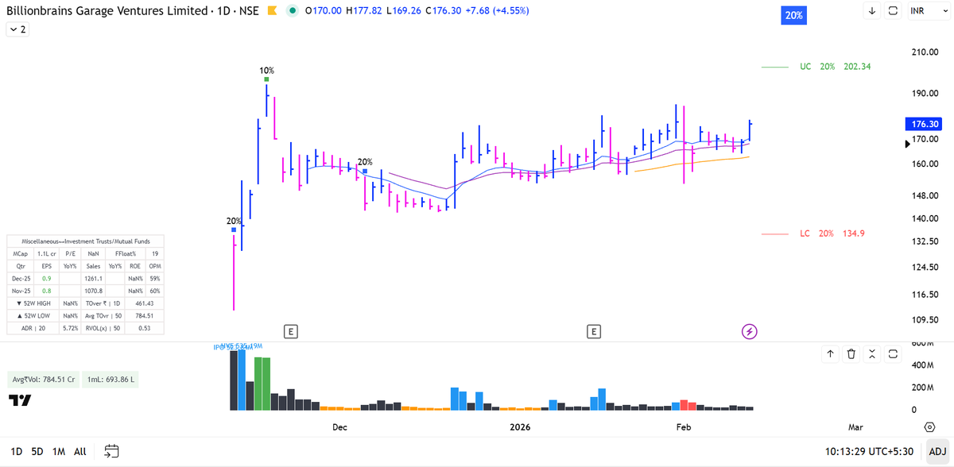
Task: Click the 52W LOW row label
Action: tap(33, 316)
